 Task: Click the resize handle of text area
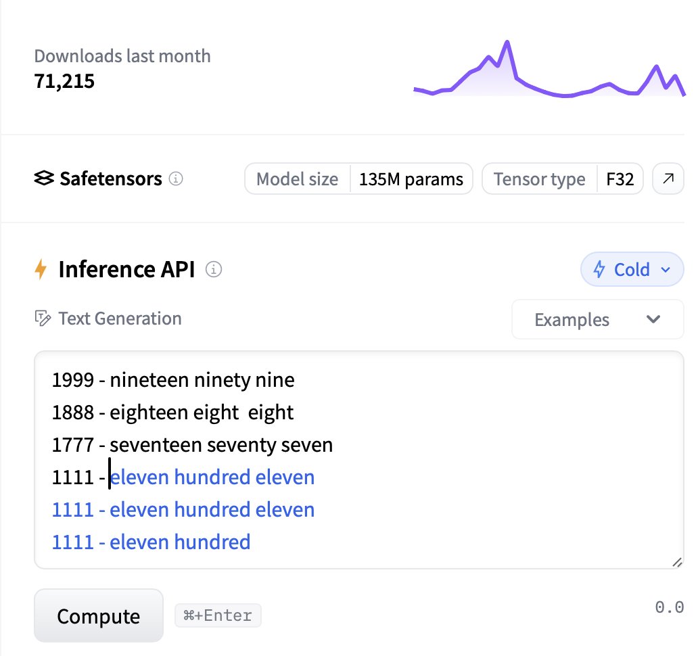coord(677,563)
